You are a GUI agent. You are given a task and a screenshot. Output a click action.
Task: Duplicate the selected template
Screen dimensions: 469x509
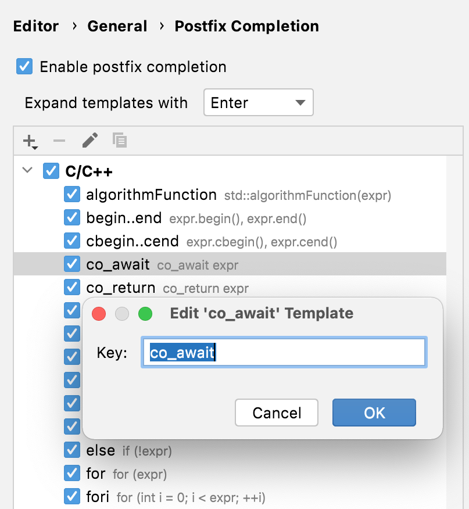coord(120,140)
